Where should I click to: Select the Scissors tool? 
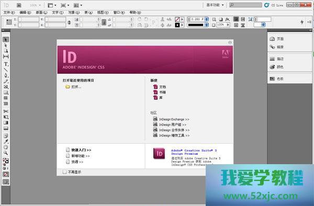pyautogui.click(x=6, y=111)
